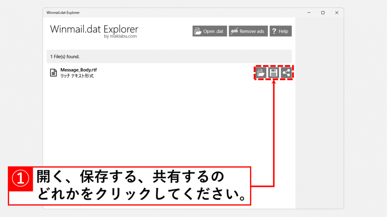This screenshot has height=217, width=387.
Task: Click the large Winmail.dat Explorer heading
Action: pyautogui.click(x=94, y=29)
